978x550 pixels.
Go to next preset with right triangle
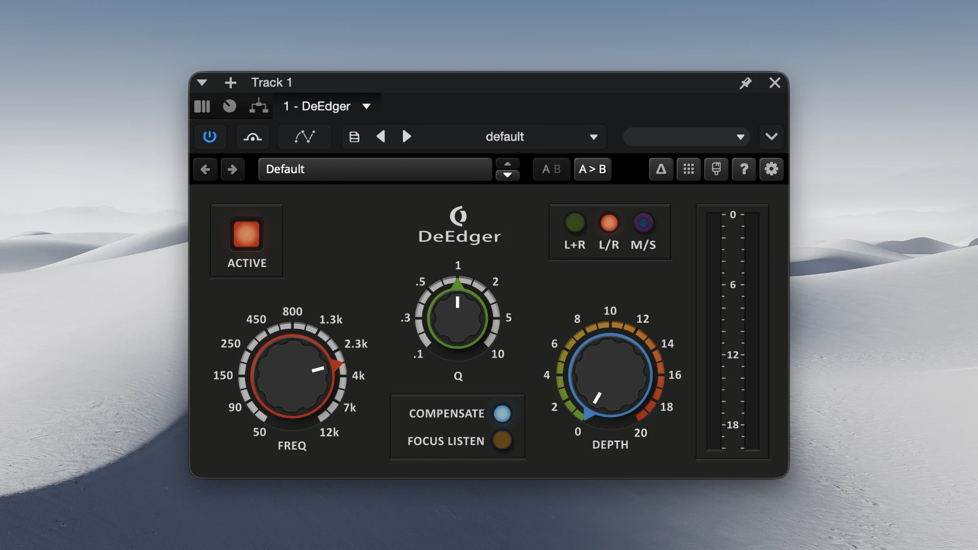406,136
